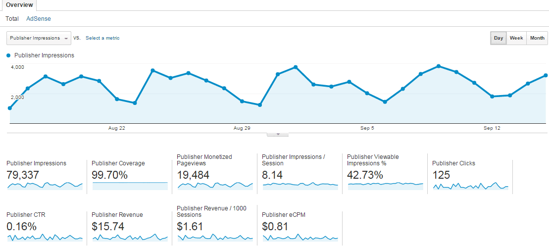
Task: Click Publisher Viewable Impressions % sparkline
Action: click(385, 186)
